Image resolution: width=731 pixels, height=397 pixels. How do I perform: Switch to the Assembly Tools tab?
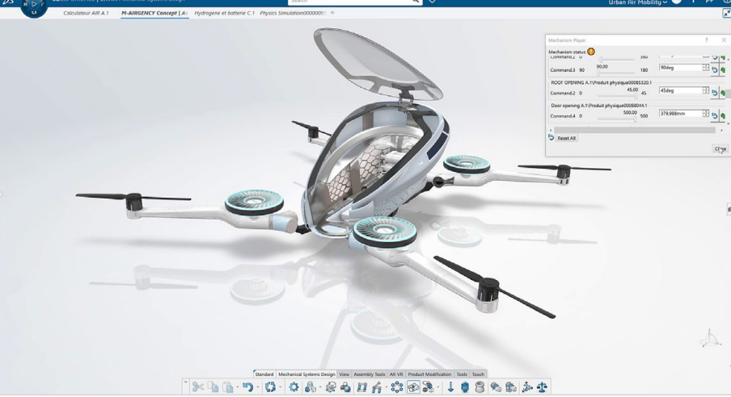370,374
